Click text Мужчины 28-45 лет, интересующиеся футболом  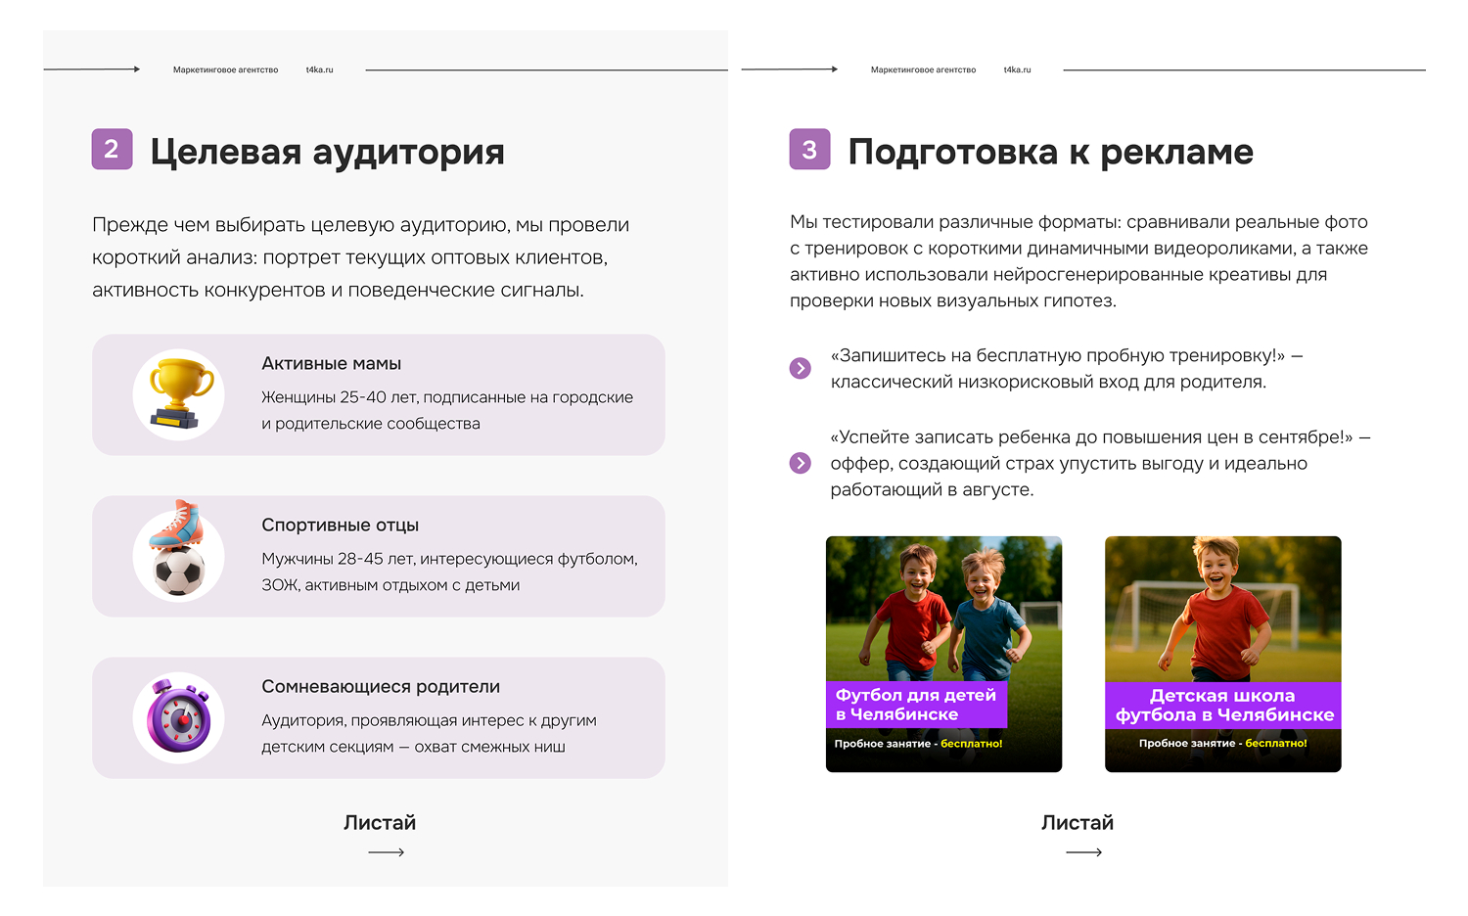pyautogui.click(x=449, y=559)
